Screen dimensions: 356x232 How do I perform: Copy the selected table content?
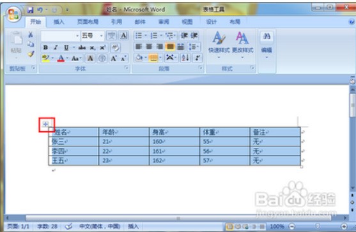pos(31,44)
